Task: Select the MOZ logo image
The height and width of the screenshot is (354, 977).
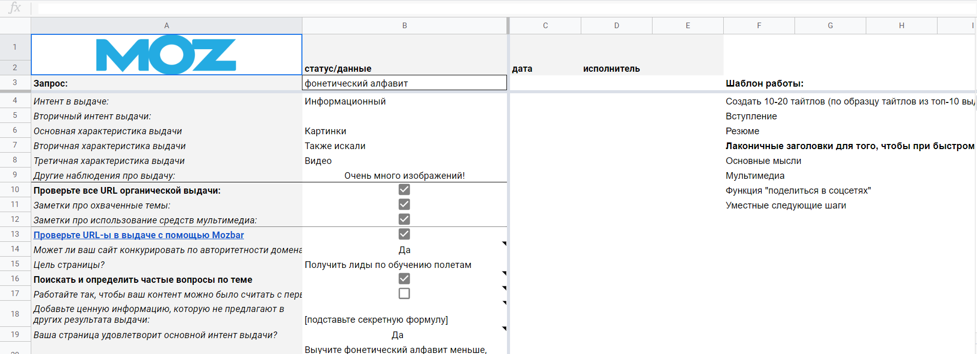Action: pos(166,54)
